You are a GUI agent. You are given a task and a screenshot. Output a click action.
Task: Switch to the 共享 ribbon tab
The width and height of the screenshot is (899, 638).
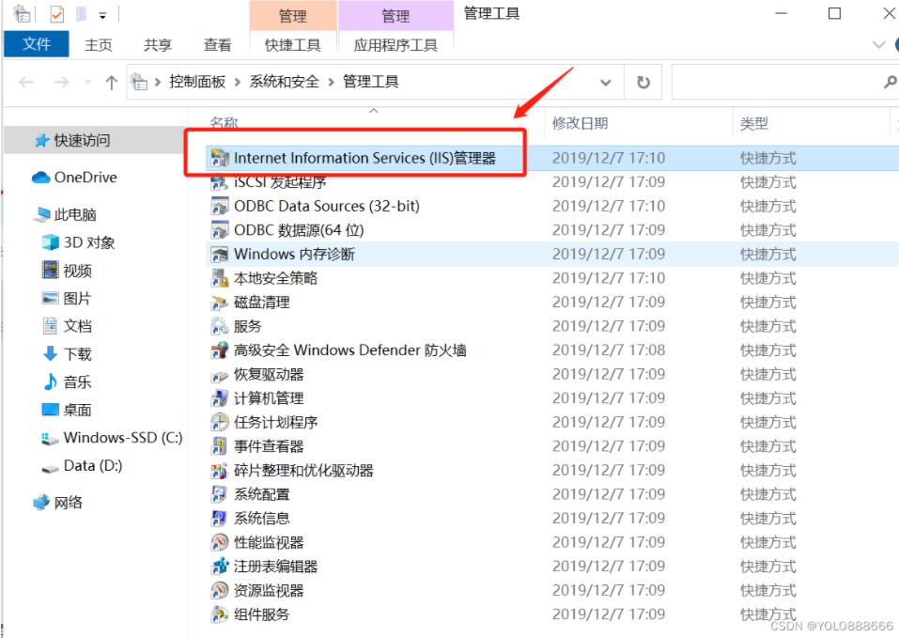(x=158, y=45)
